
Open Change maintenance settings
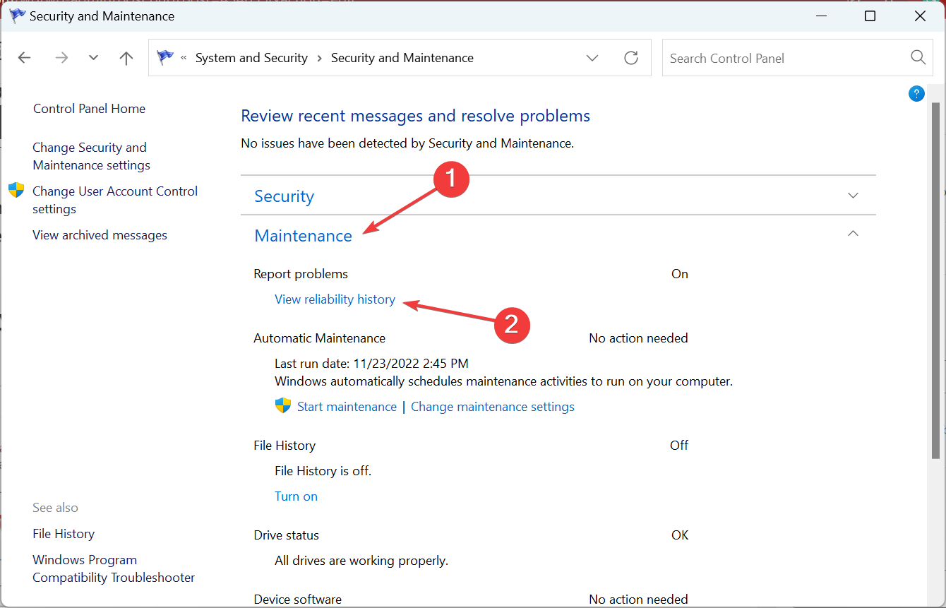(x=493, y=407)
